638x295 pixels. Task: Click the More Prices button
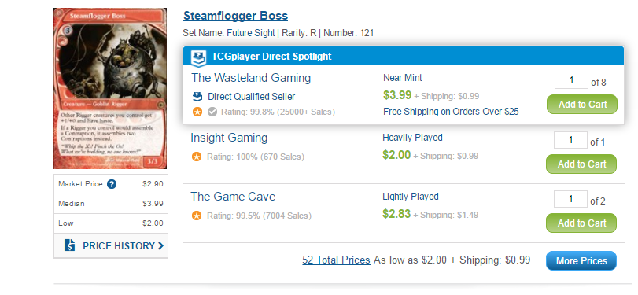click(581, 261)
